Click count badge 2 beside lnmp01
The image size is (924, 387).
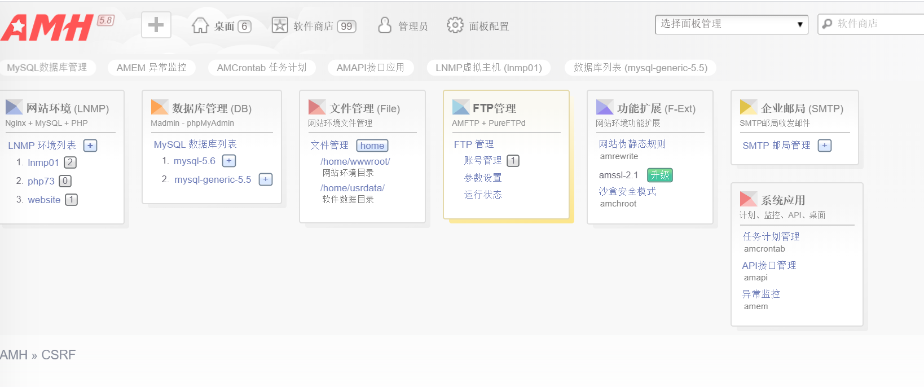coord(70,162)
